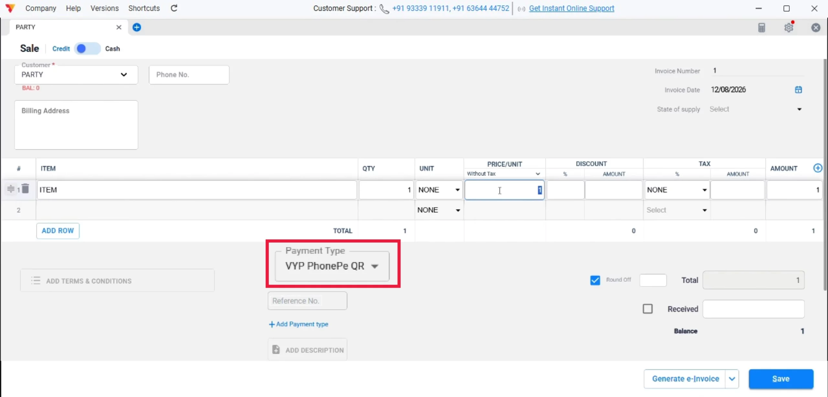The image size is (828, 397).
Task: Click the Save button
Action: tap(781, 379)
